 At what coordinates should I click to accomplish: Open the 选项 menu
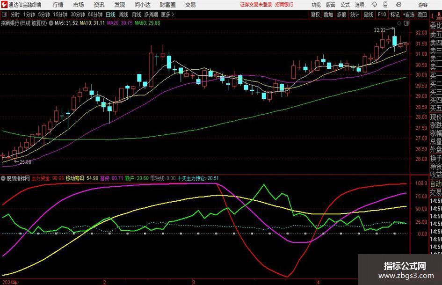coord(359,5)
